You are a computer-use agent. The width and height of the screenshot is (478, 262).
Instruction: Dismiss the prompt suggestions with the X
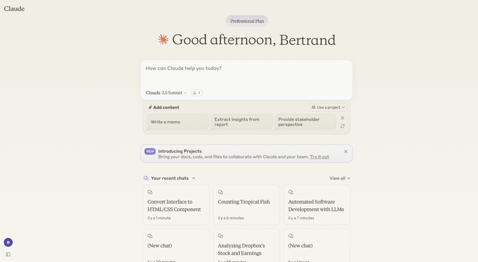click(342, 118)
